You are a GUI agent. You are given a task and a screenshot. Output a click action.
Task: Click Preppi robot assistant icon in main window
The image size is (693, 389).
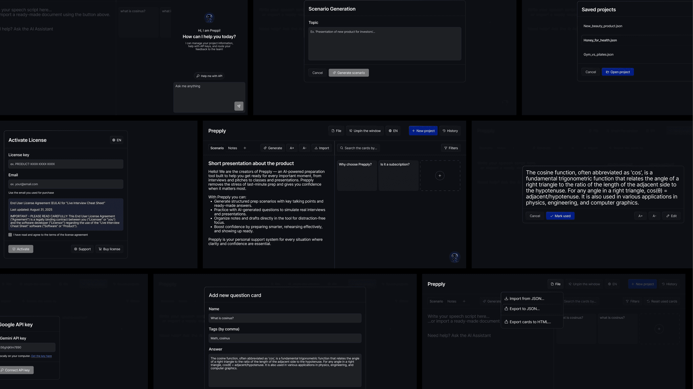[454, 257]
